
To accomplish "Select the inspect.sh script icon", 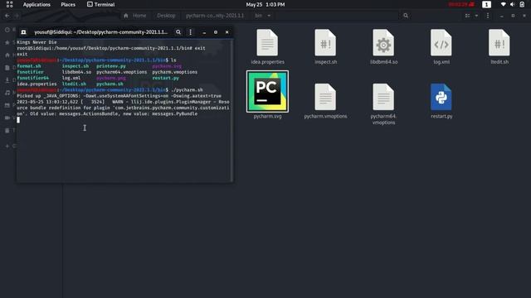I will tap(325, 42).
